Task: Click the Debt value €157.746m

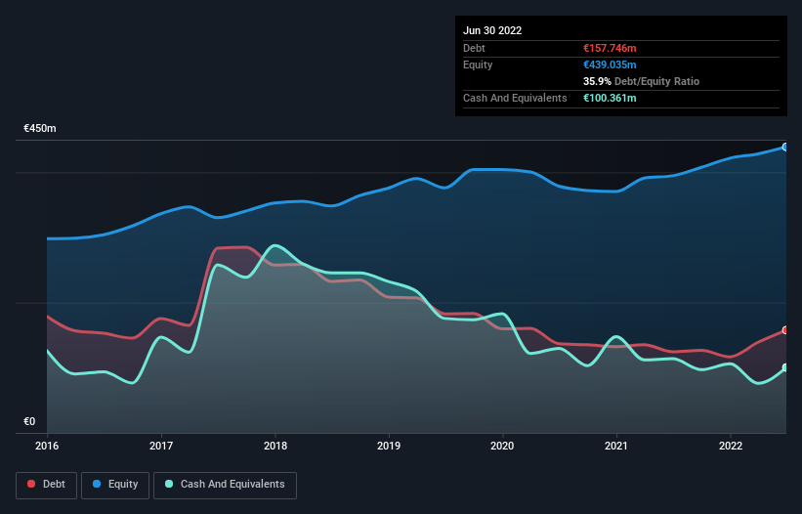Action: tap(610, 48)
